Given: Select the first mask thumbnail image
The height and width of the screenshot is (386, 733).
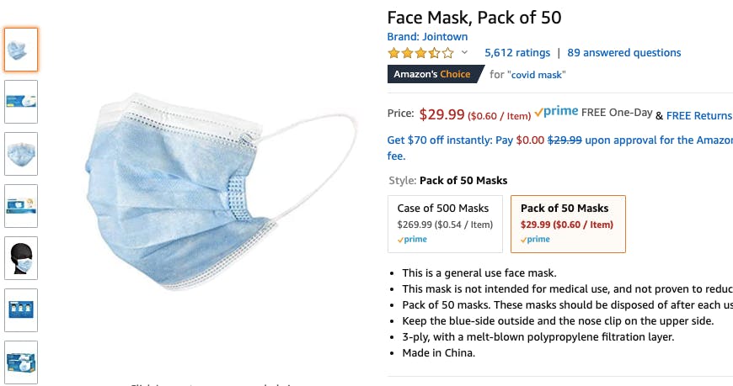Looking at the screenshot, I should click(x=21, y=50).
